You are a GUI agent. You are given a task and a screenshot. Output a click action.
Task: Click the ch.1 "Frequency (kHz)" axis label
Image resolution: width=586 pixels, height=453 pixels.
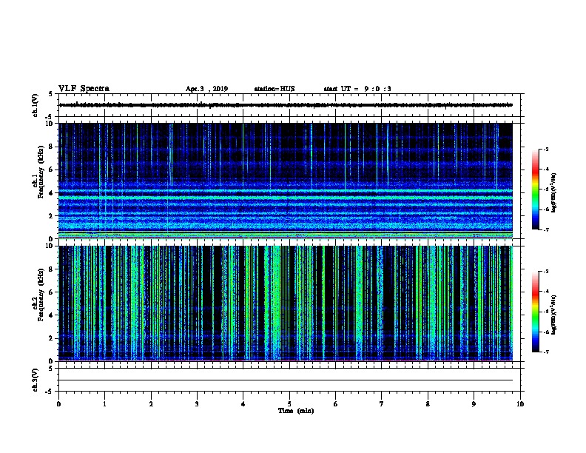41,172
